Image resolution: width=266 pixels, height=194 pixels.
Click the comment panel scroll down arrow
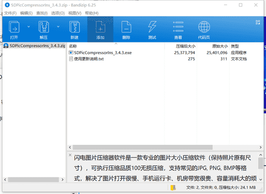261,180
